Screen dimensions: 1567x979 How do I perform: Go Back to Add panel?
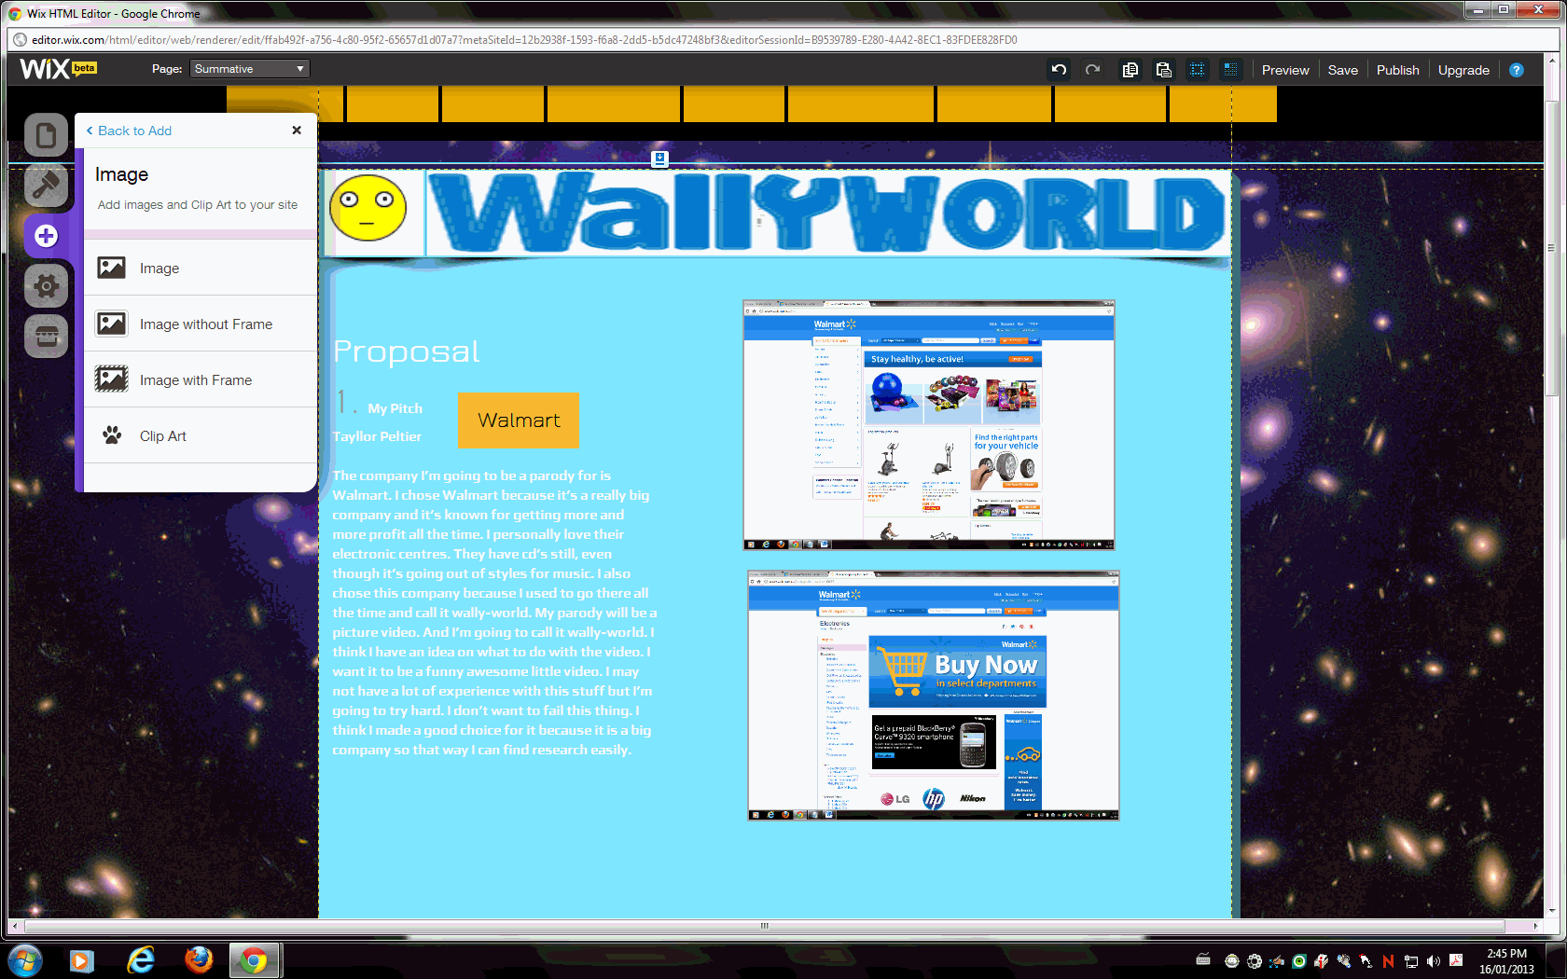(130, 131)
